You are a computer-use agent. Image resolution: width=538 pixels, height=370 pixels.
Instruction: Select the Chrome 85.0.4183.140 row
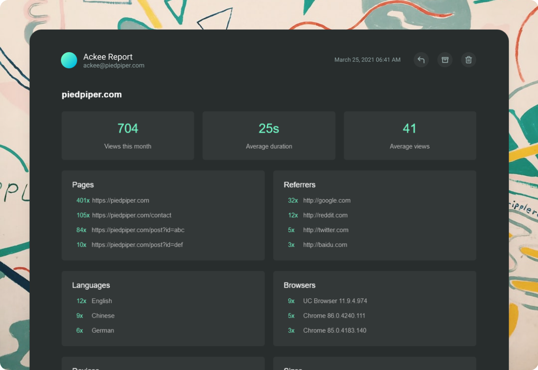(327, 330)
